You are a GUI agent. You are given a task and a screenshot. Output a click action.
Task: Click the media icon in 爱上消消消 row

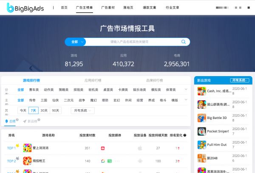coord(103,148)
